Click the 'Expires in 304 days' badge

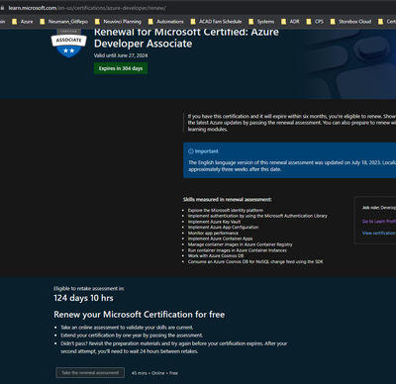(x=121, y=68)
